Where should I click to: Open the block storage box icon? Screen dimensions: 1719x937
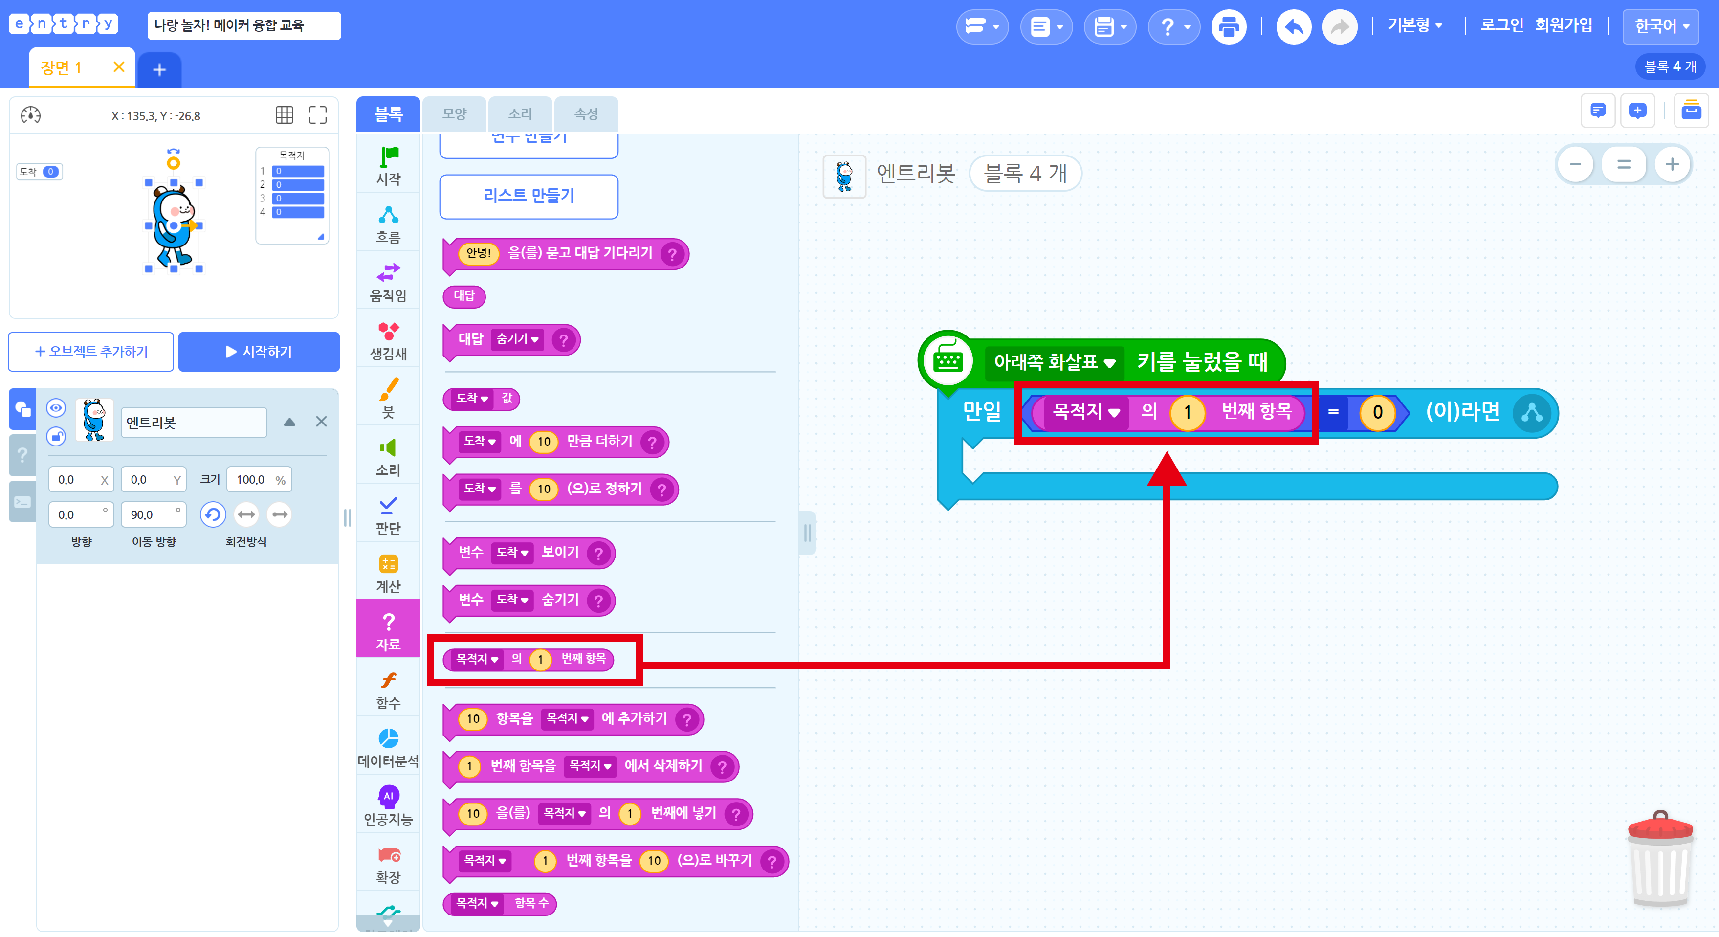[1691, 110]
